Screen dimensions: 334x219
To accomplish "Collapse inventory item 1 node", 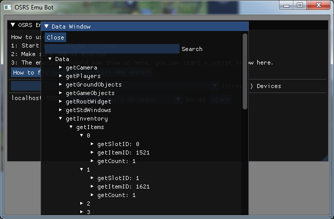I will (x=82, y=169).
